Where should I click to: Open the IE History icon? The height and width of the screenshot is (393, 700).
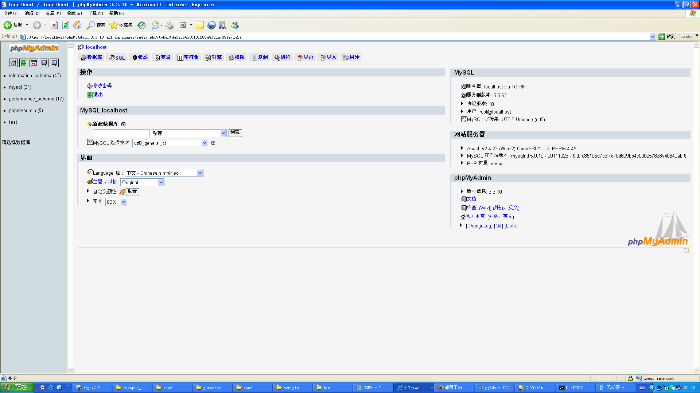[141, 25]
